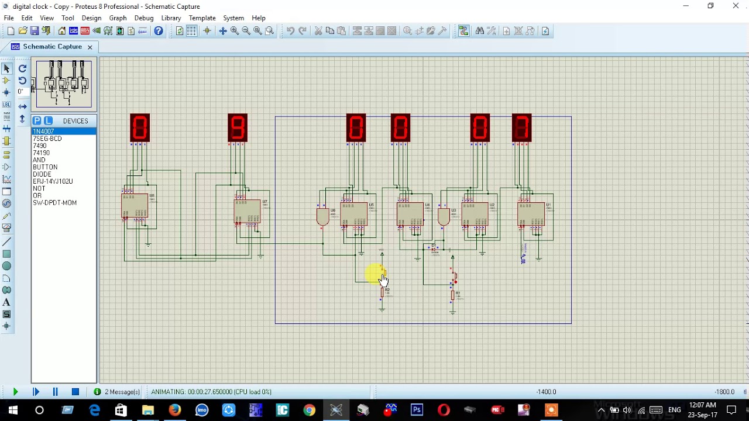Click the Step simulation button
The height and width of the screenshot is (421, 749).
coord(36,392)
